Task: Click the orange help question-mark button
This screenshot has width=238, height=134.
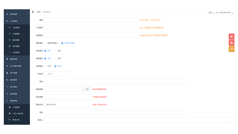Action: click(232, 49)
